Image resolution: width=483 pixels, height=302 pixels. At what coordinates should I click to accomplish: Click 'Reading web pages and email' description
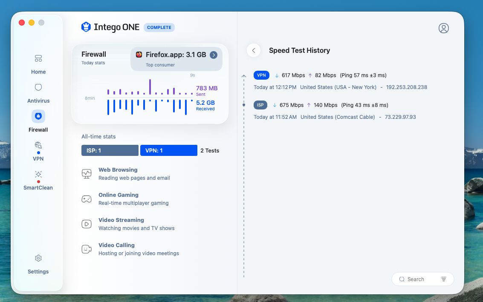[x=134, y=178]
